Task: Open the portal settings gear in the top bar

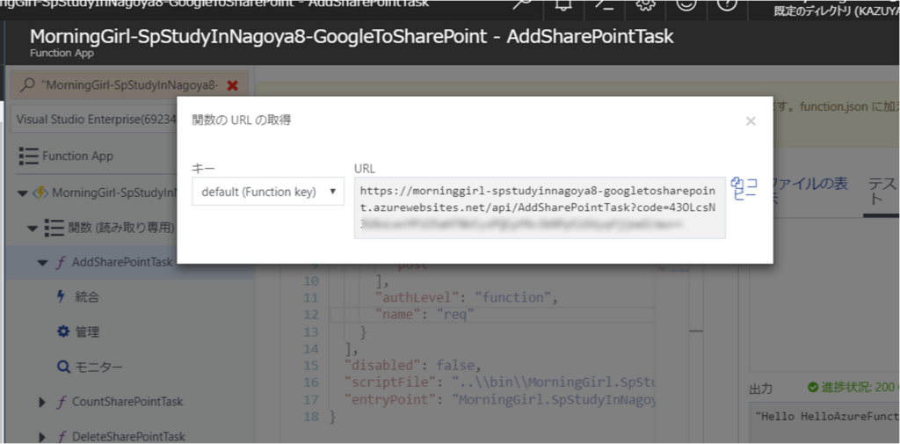Action: (x=646, y=4)
